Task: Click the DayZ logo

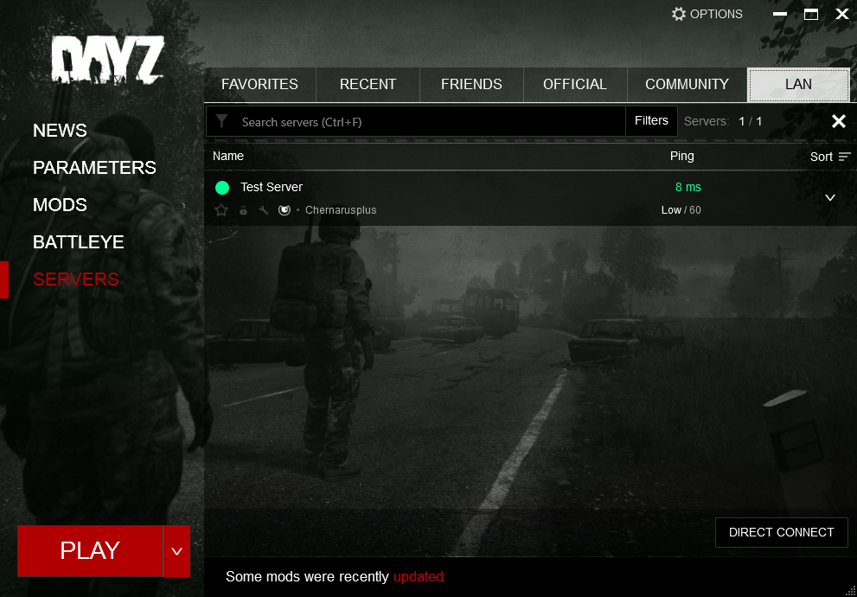Action: [x=108, y=60]
